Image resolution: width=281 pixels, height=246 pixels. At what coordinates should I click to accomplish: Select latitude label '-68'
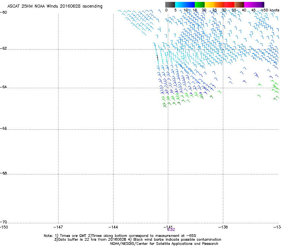click(x=3, y=173)
